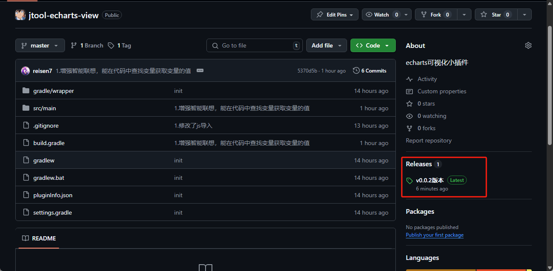This screenshot has width=553, height=271.
Task: Click the gear icon beside About
Action: (x=528, y=45)
